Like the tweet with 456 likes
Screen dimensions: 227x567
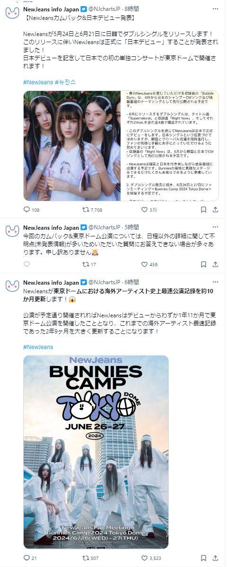(x=144, y=264)
